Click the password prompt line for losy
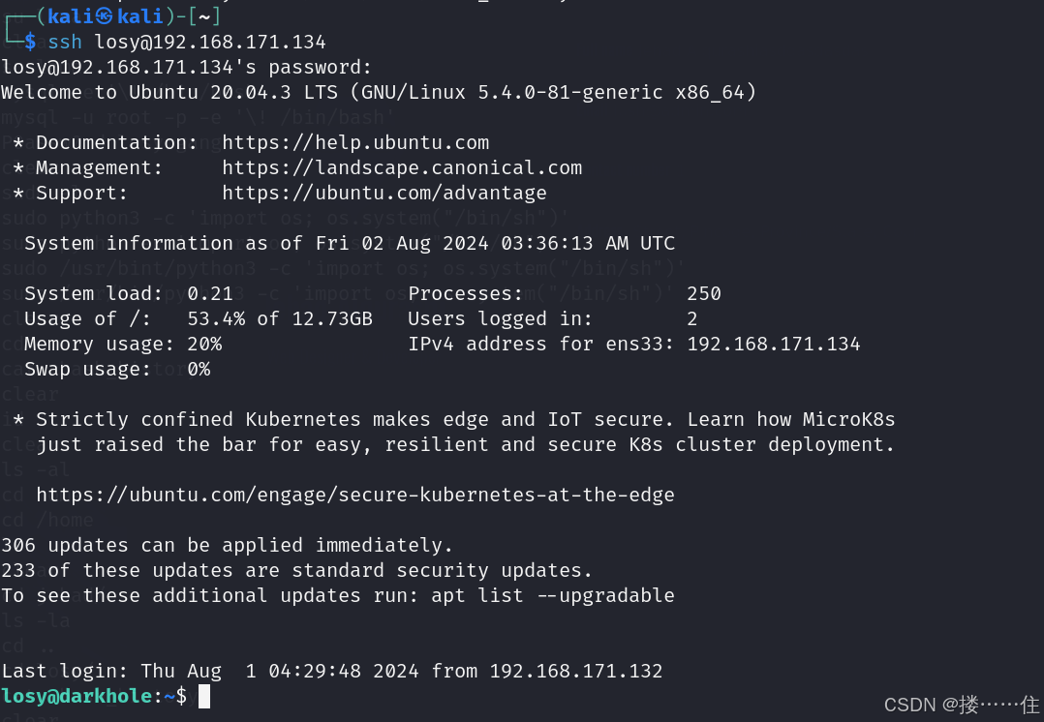 [187, 67]
